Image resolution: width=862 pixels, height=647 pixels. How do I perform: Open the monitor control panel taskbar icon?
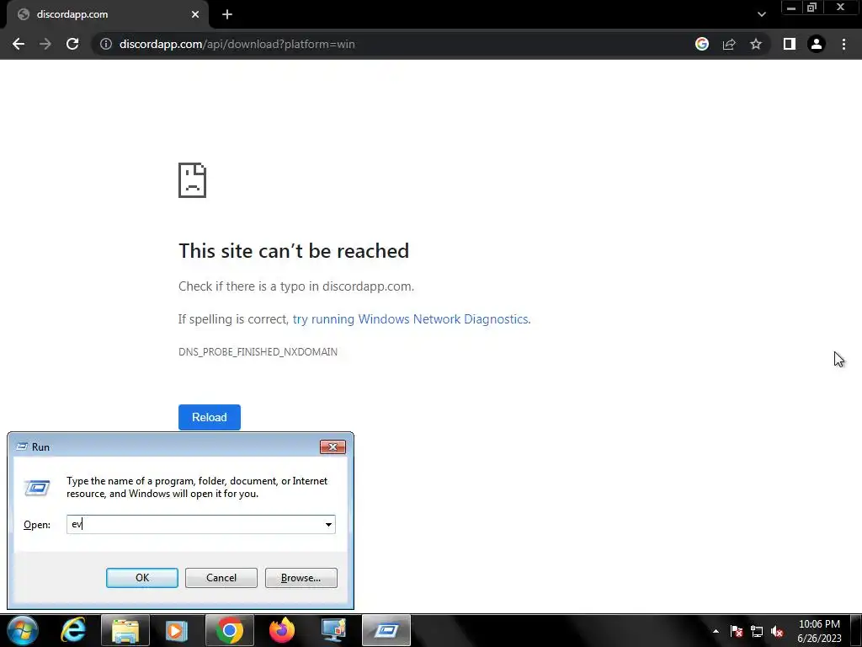click(333, 630)
